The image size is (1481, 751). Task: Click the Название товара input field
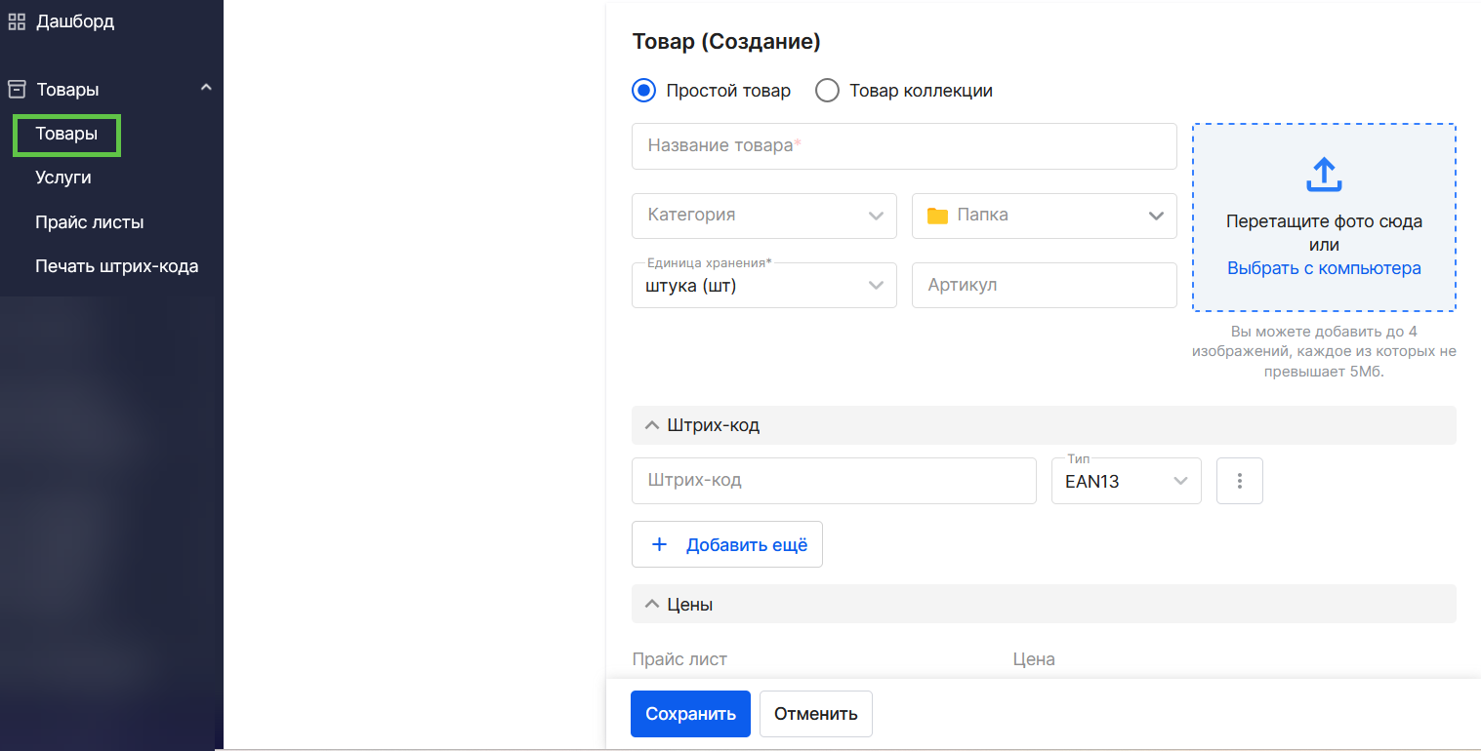[x=904, y=145]
